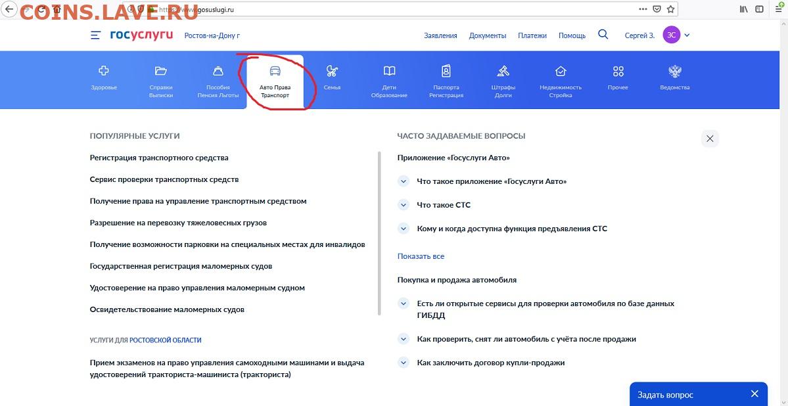
Task: Open Заявления in top navigation
Action: pyautogui.click(x=440, y=35)
